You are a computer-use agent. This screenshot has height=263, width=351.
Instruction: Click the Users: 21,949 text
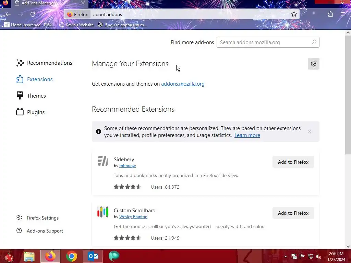[165, 238]
